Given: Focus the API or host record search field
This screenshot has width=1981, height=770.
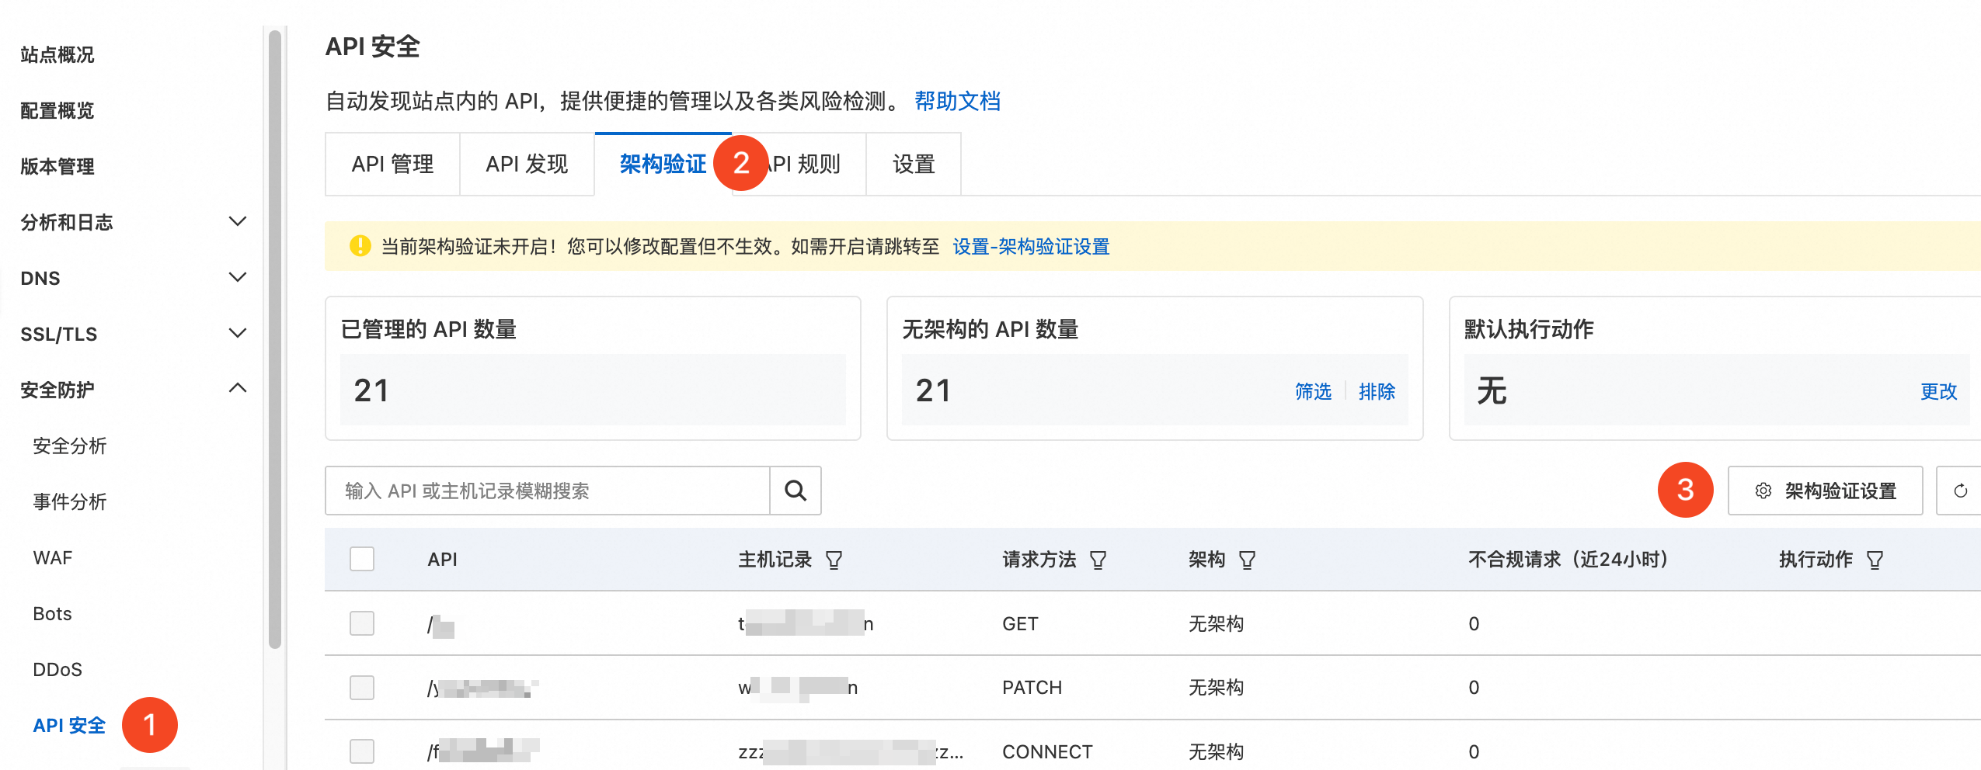Looking at the screenshot, I should tap(547, 491).
